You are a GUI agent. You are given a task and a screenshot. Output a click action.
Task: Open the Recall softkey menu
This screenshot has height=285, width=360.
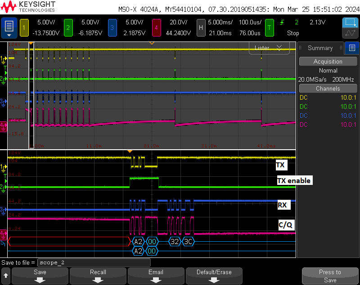point(98,276)
